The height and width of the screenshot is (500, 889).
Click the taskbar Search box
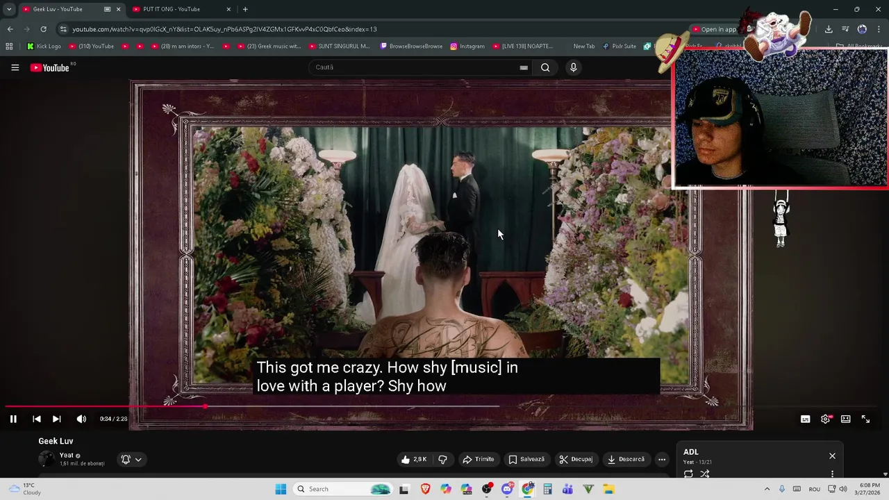pos(343,489)
